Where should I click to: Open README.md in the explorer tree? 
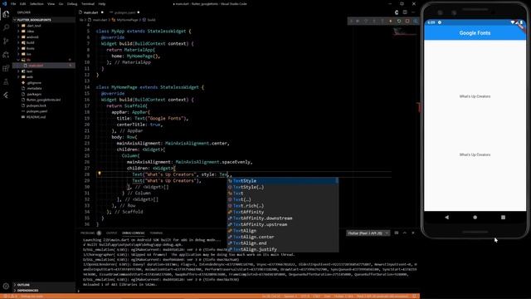pos(36,117)
